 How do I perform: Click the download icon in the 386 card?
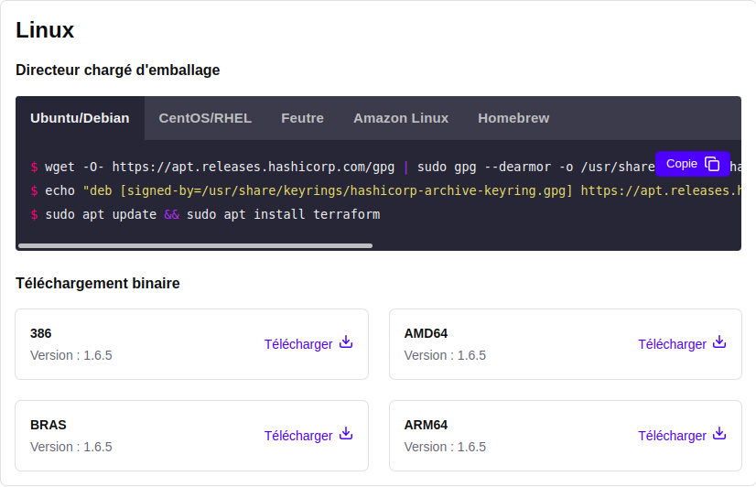(346, 342)
